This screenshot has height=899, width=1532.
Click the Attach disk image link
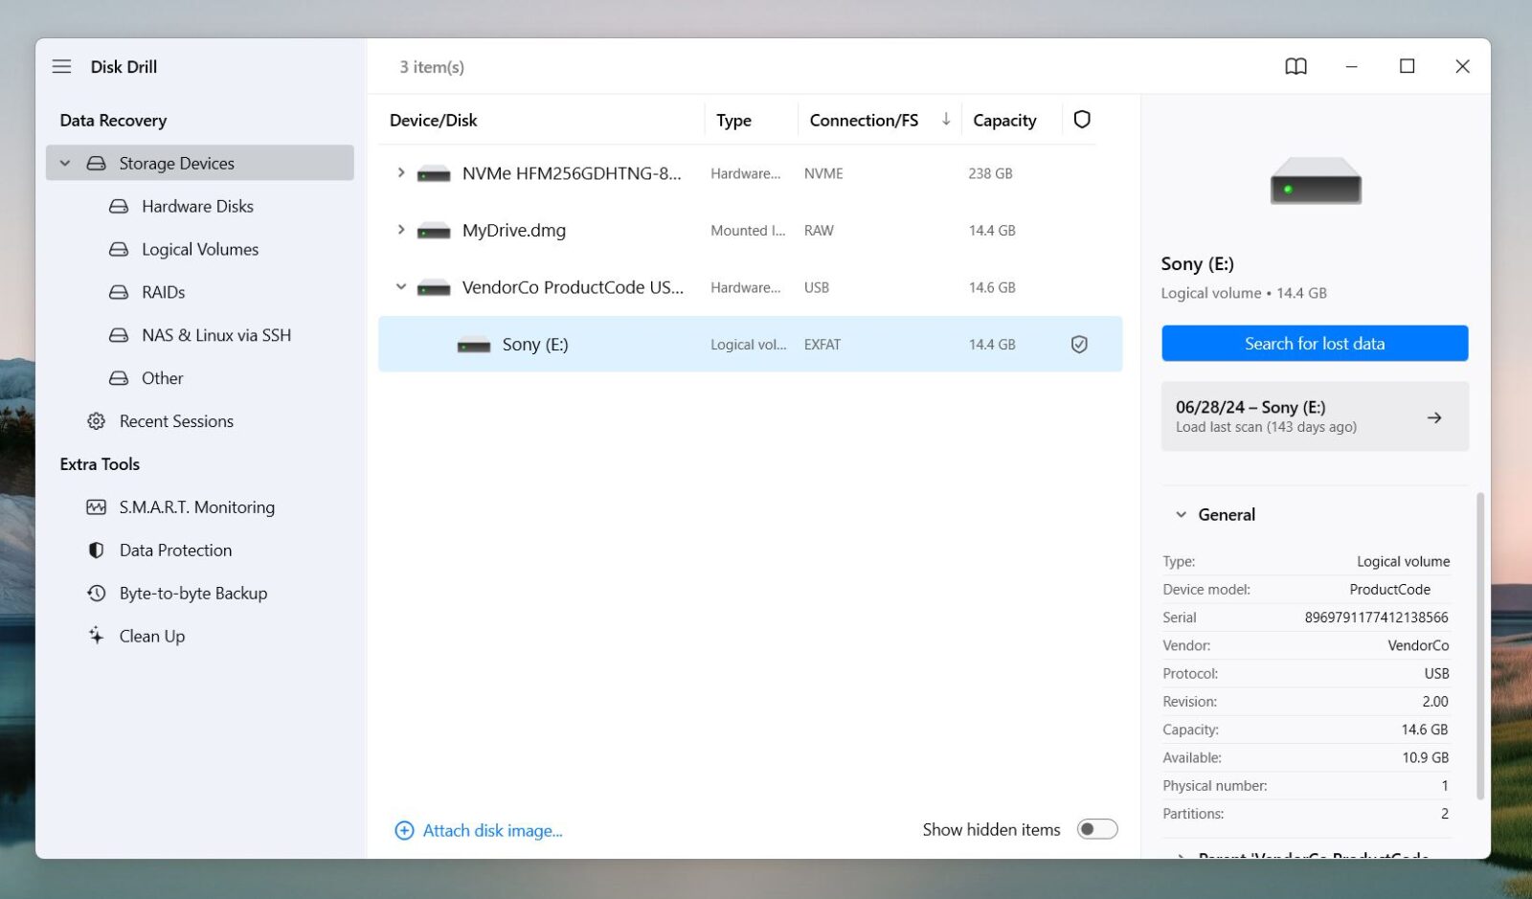[491, 830]
